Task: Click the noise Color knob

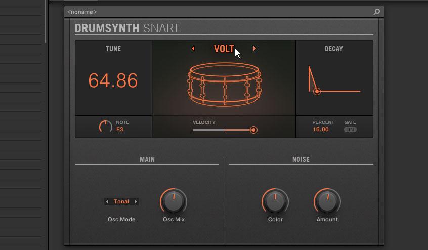Action: pyautogui.click(x=275, y=201)
